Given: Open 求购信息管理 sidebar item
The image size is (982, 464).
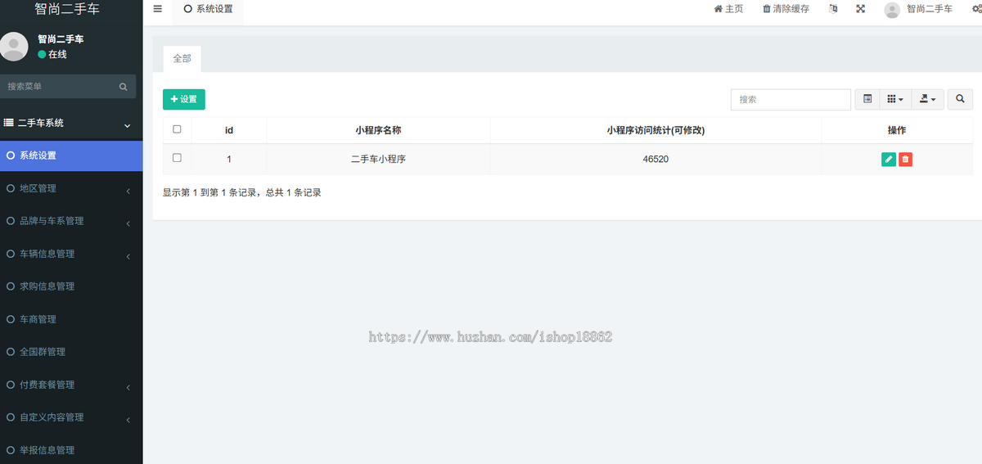Looking at the screenshot, I should tap(71, 286).
